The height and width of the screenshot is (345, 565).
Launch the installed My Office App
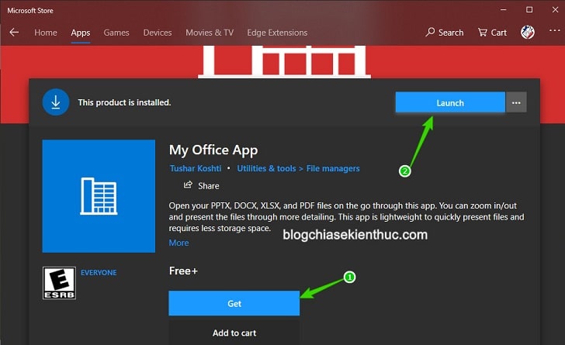tap(450, 102)
